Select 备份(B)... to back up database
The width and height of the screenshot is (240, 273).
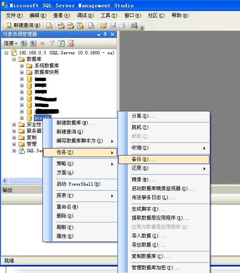tap(164, 160)
